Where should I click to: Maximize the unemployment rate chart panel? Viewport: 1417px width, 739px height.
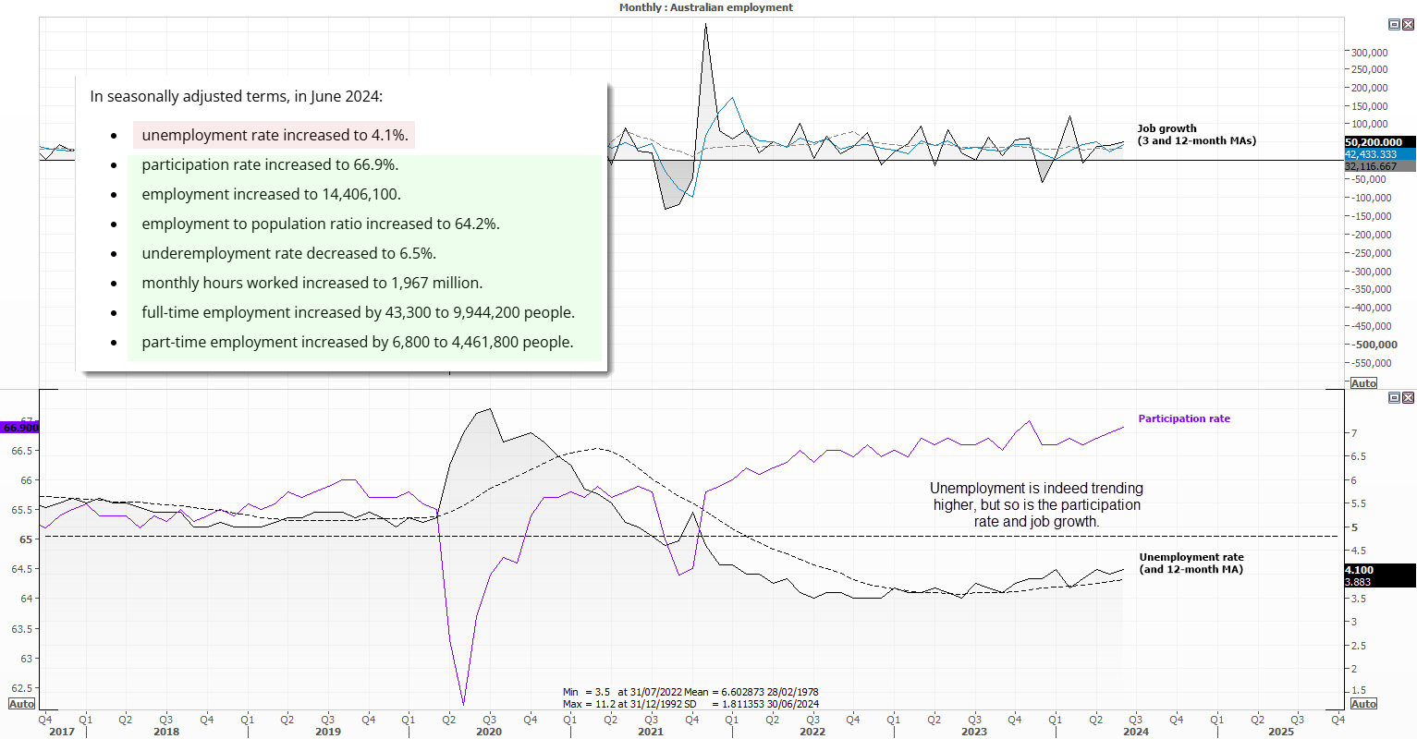[1395, 397]
